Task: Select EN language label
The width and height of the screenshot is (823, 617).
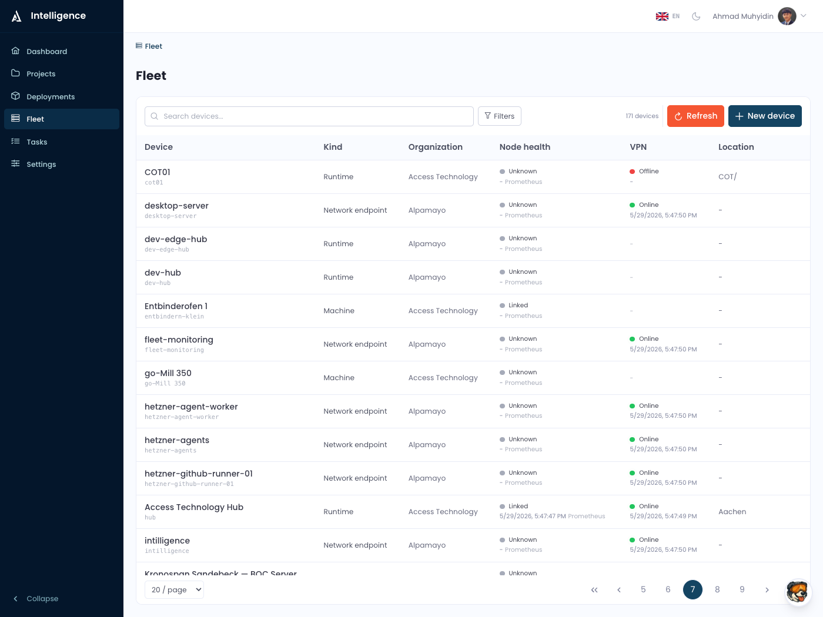Action: pyautogui.click(x=676, y=16)
